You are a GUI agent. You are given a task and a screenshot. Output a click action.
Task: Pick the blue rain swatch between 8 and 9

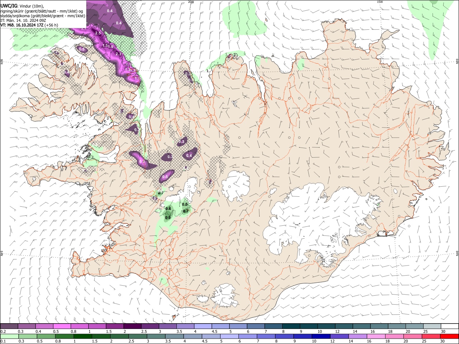[284, 336]
